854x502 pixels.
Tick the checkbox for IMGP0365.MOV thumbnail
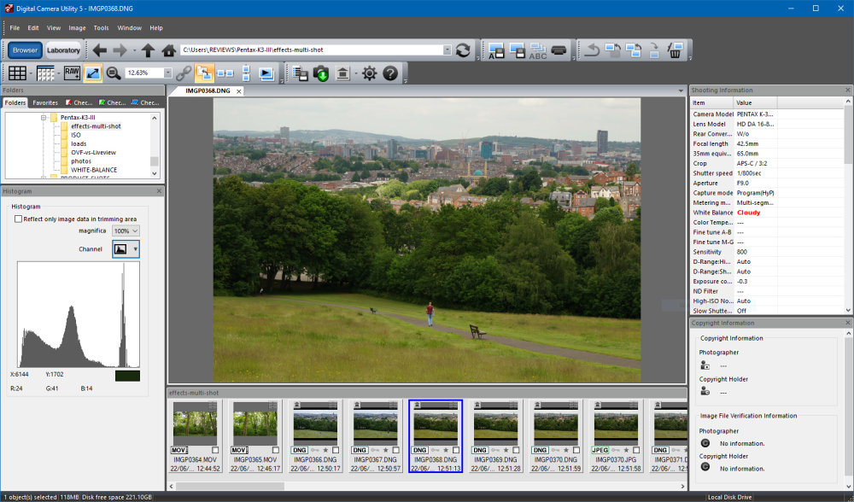(x=276, y=450)
